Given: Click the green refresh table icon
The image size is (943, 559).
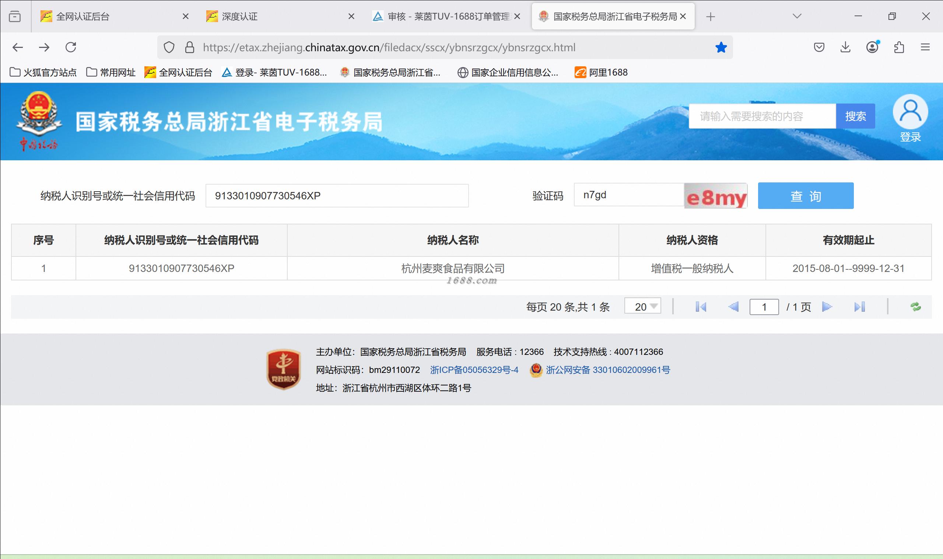Looking at the screenshot, I should 915,307.
